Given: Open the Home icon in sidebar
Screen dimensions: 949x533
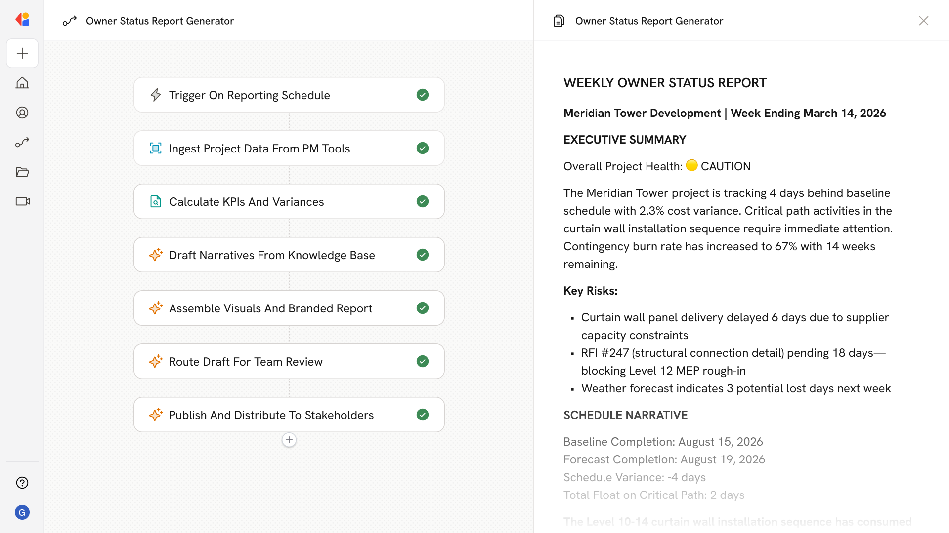Looking at the screenshot, I should 22,83.
